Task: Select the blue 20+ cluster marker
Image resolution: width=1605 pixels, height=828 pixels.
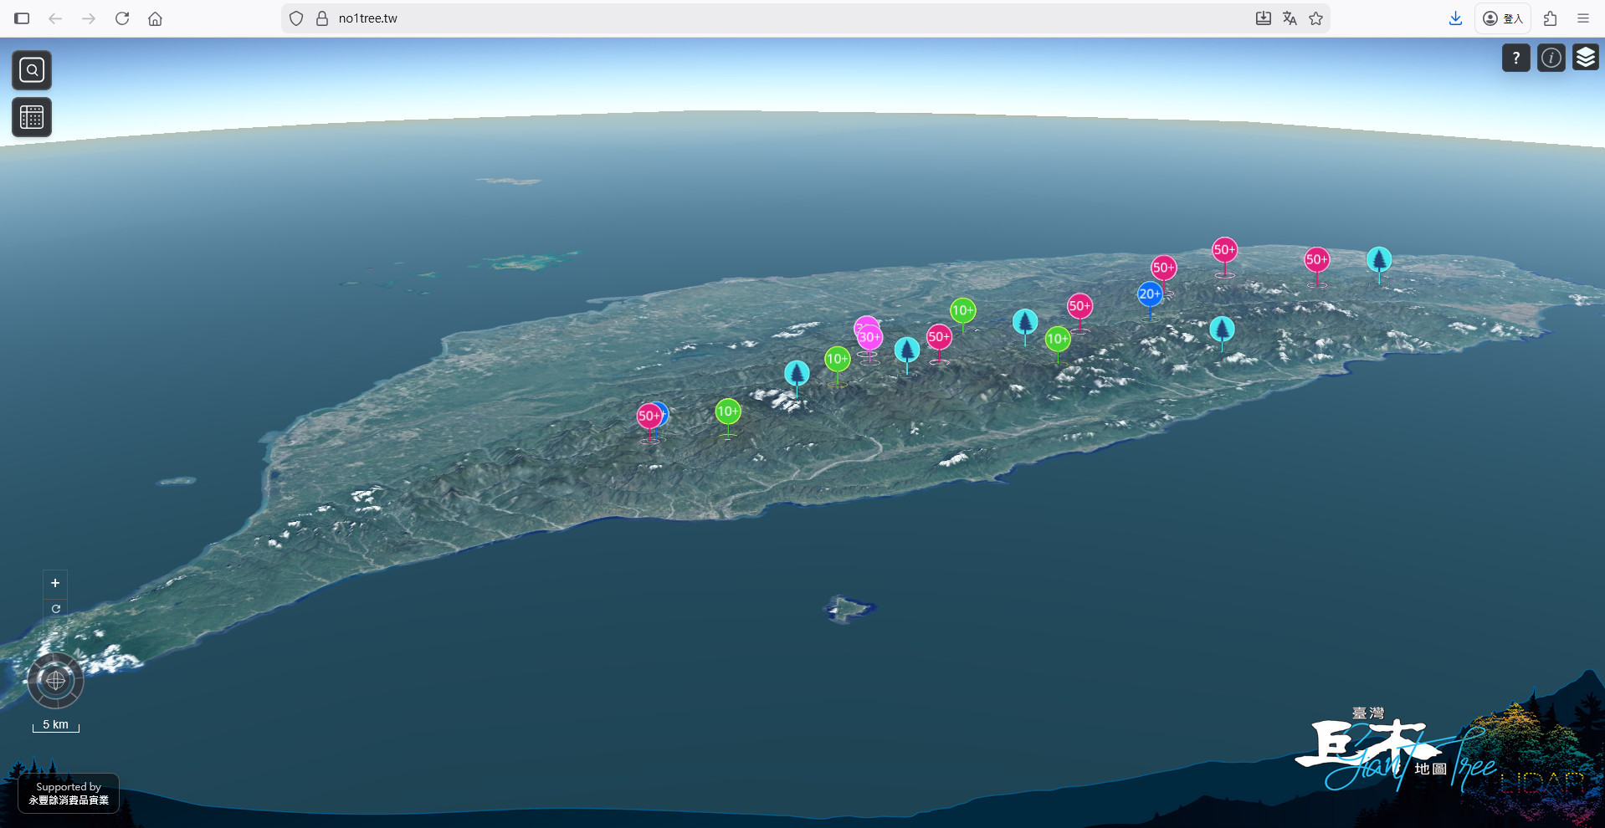Action: tap(1149, 294)
